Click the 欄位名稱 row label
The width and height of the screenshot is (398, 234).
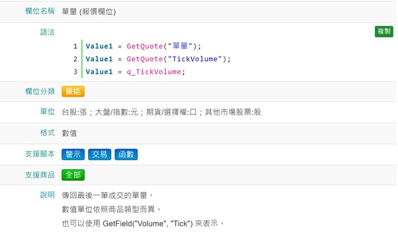40,11
